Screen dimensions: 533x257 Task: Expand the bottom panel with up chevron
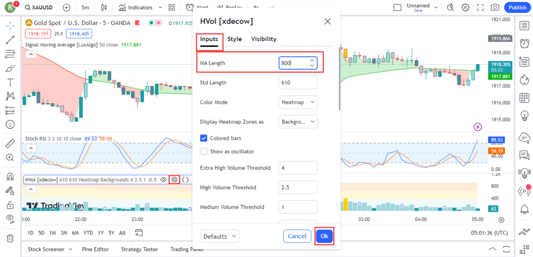(x=493, y=249)
